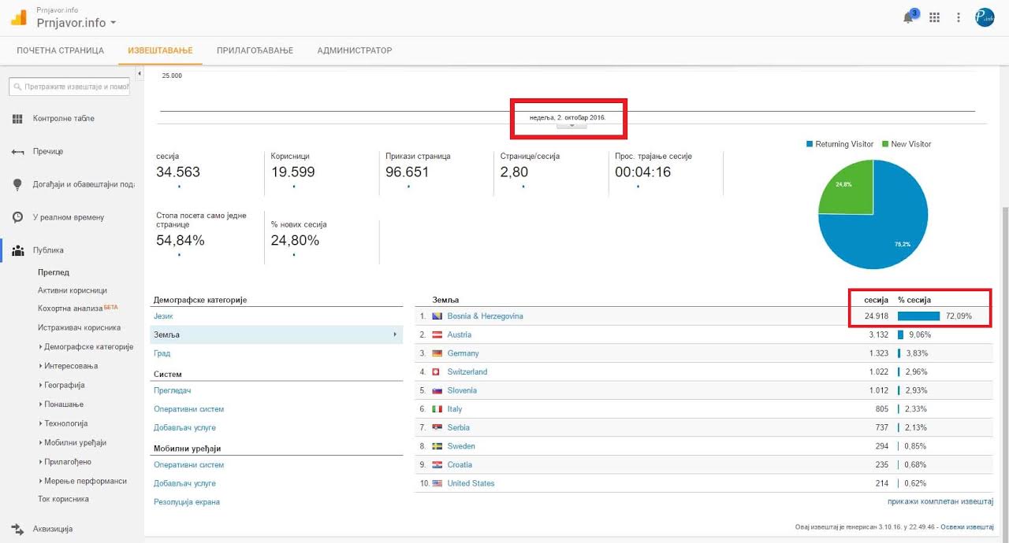1009x543 pixels.
Task: Collapse the left sidebar arrow
Action: [140, 73]
